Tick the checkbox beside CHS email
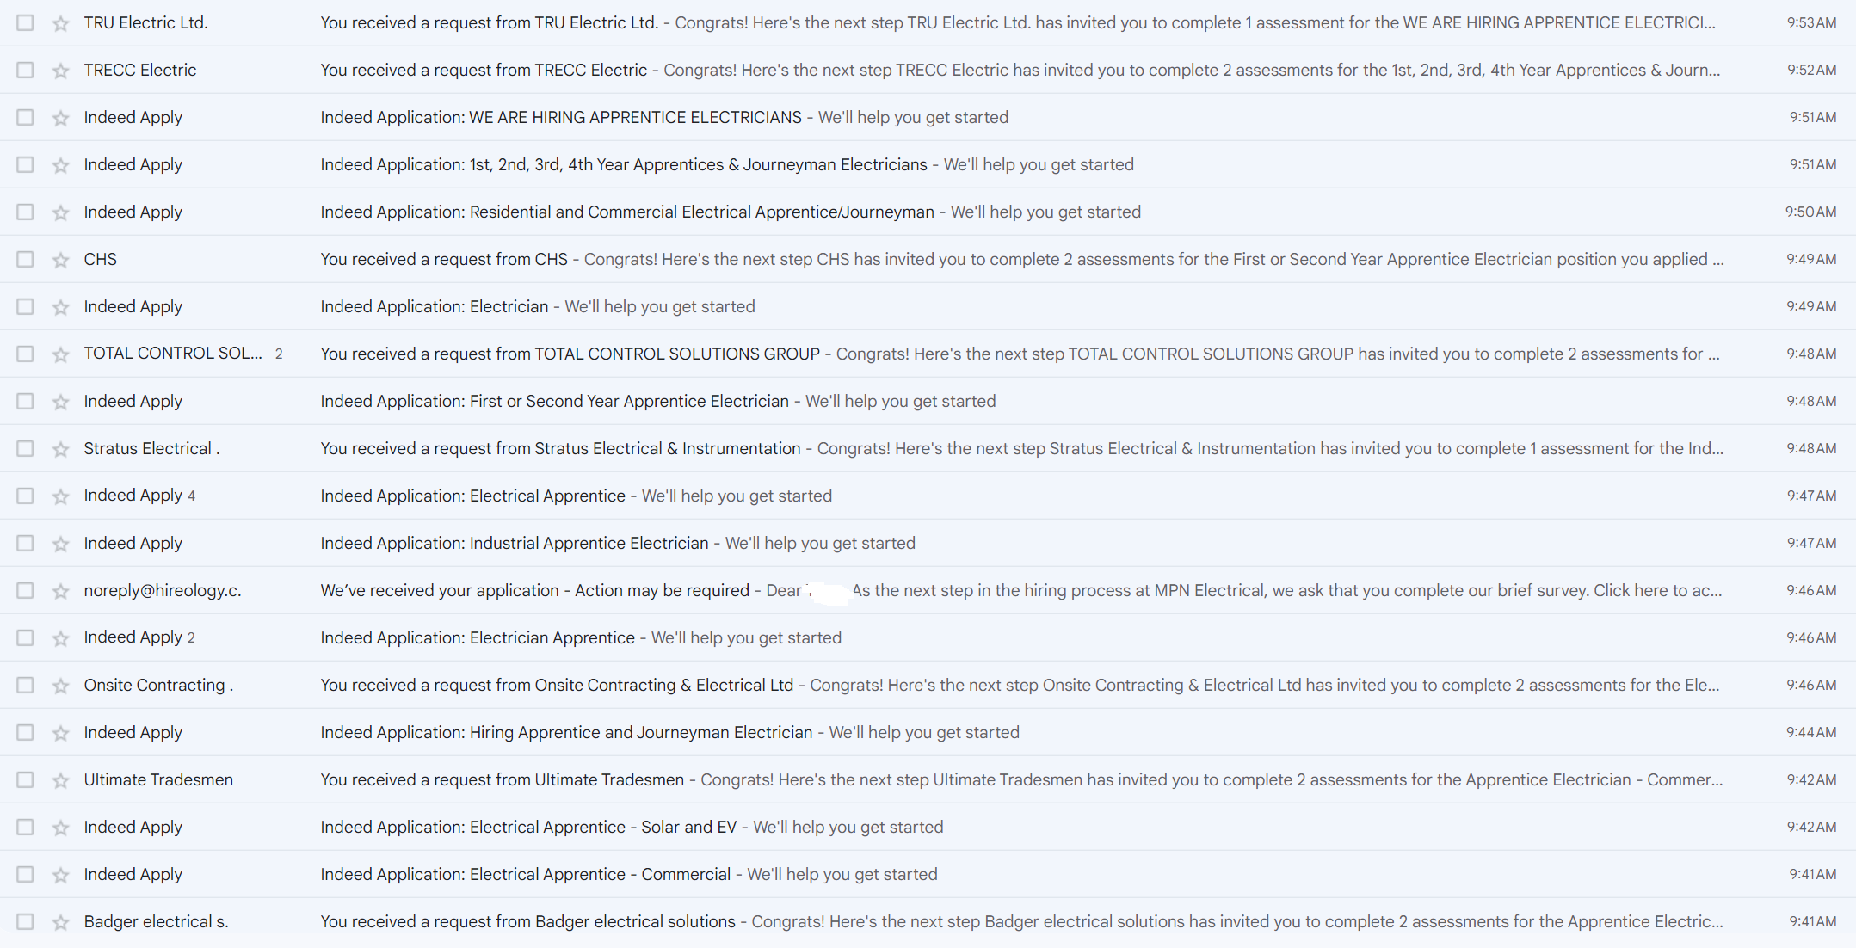 (x=25, y=259)
